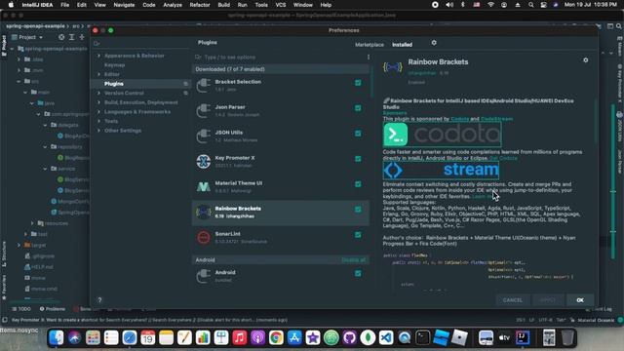Viewport: 624px width, 351px height.
Task: Open the VCS menu
Action: [x=281, y=5]
